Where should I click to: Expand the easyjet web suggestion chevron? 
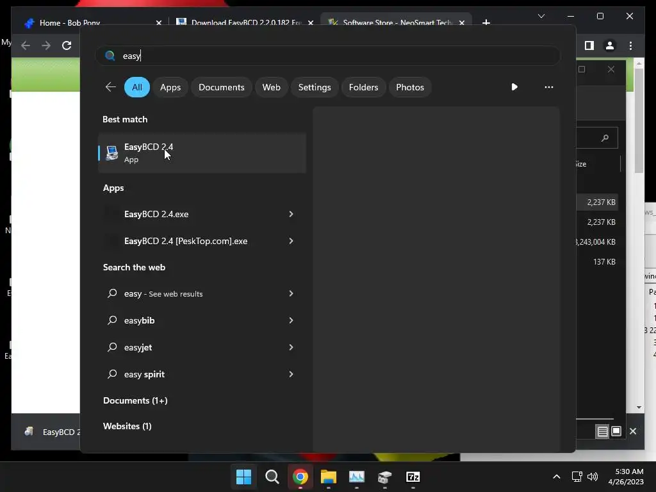pos(291,347)
